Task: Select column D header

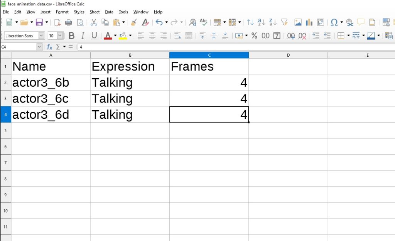Action: pyautogui.click(x=288, y=55)
